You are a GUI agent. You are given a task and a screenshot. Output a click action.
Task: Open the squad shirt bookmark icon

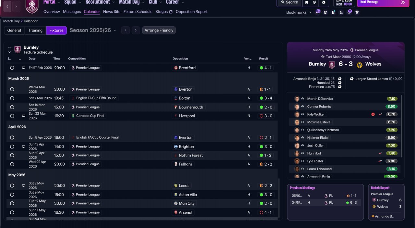(325, 12)
